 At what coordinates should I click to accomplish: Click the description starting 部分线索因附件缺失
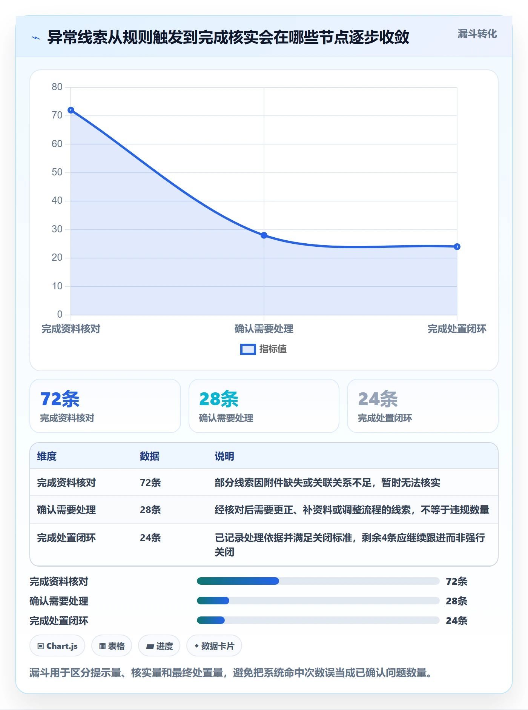pos(327,483)
